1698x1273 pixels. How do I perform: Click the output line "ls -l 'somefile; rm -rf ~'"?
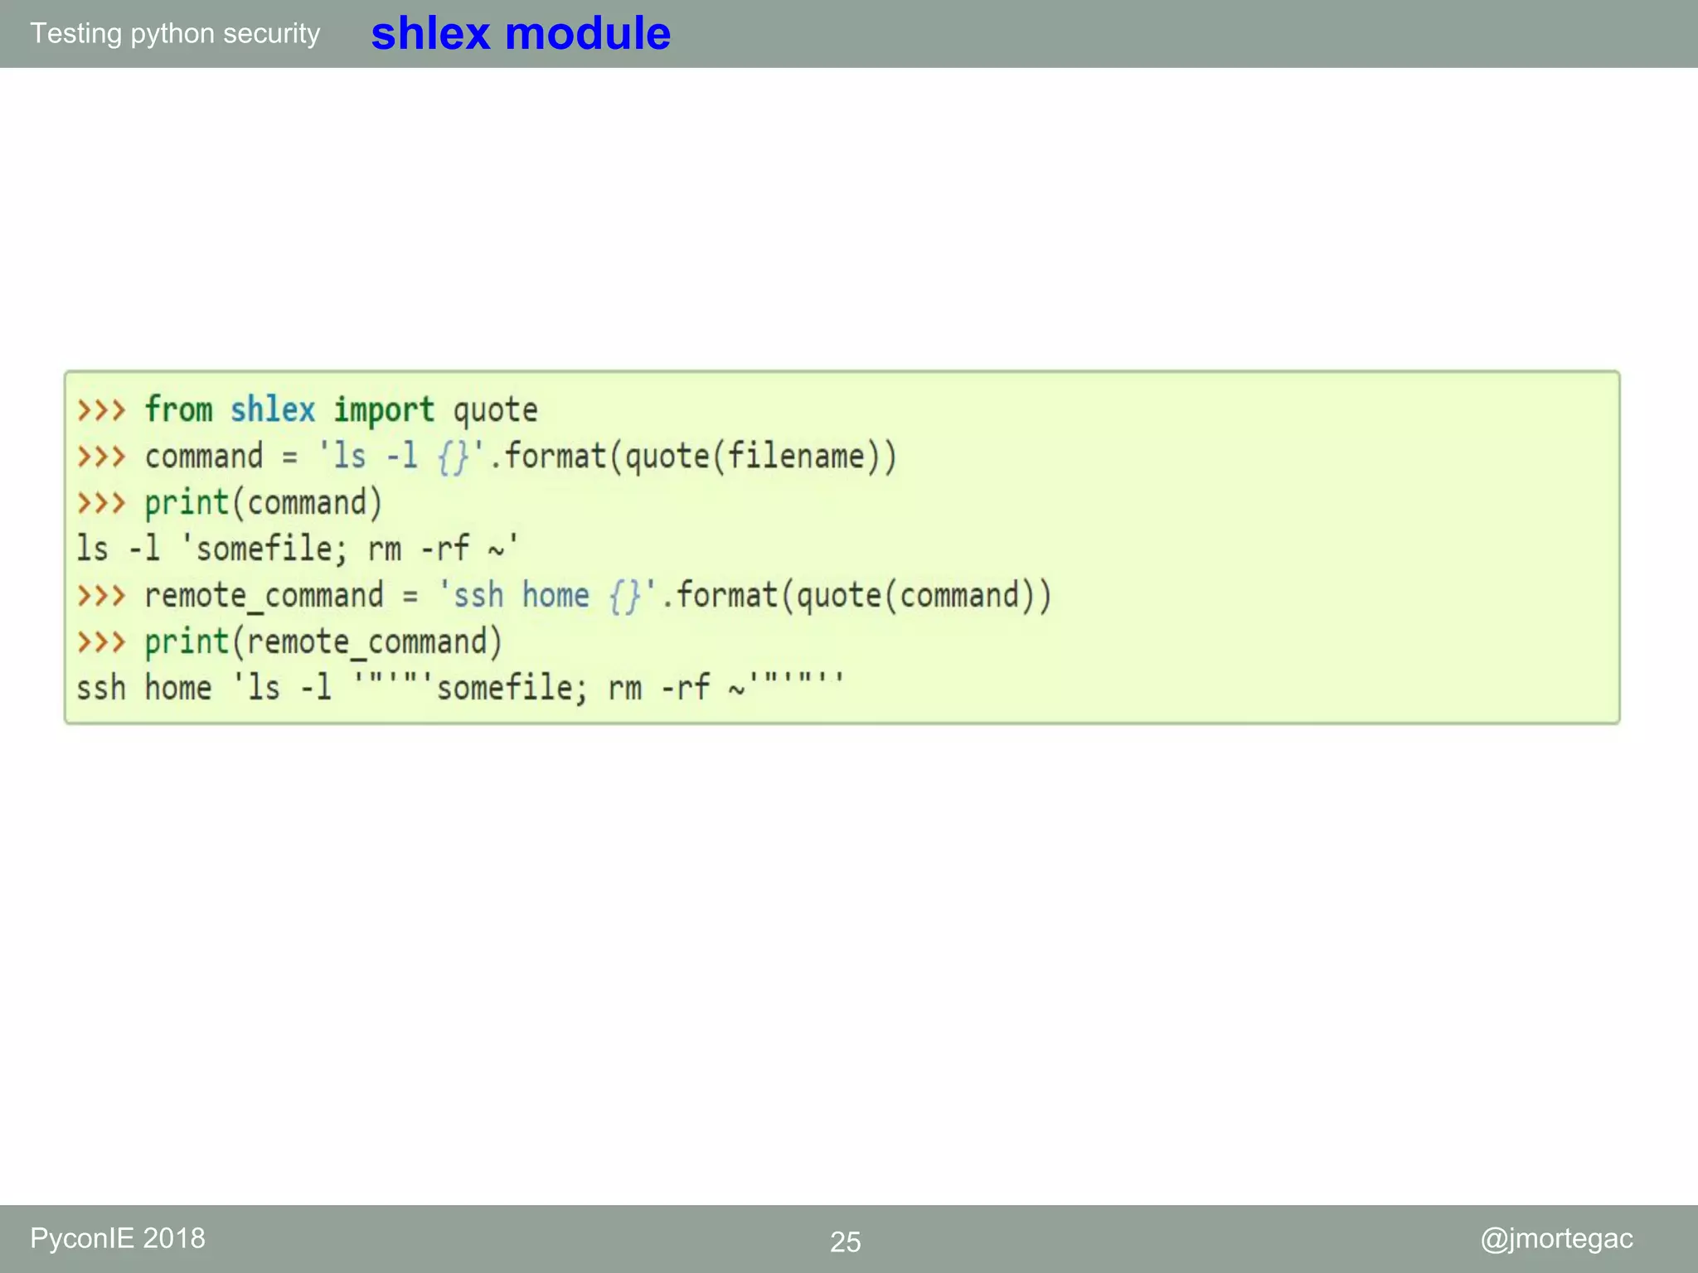(298, 549)
